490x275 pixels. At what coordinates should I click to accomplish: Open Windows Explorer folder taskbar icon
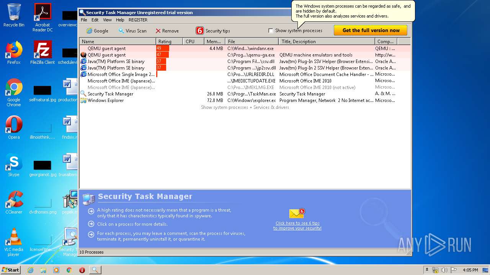(x=43, y=270)
